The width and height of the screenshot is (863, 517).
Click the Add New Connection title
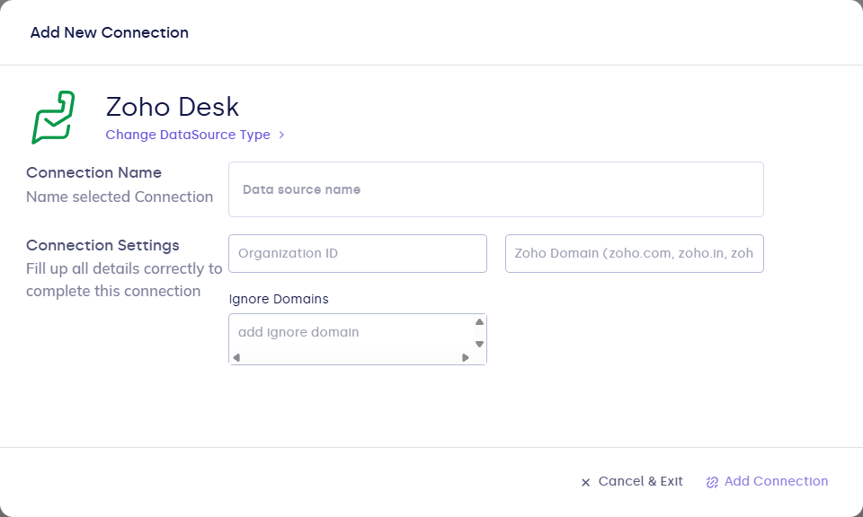pyautogui.click(x=110, y=32)
